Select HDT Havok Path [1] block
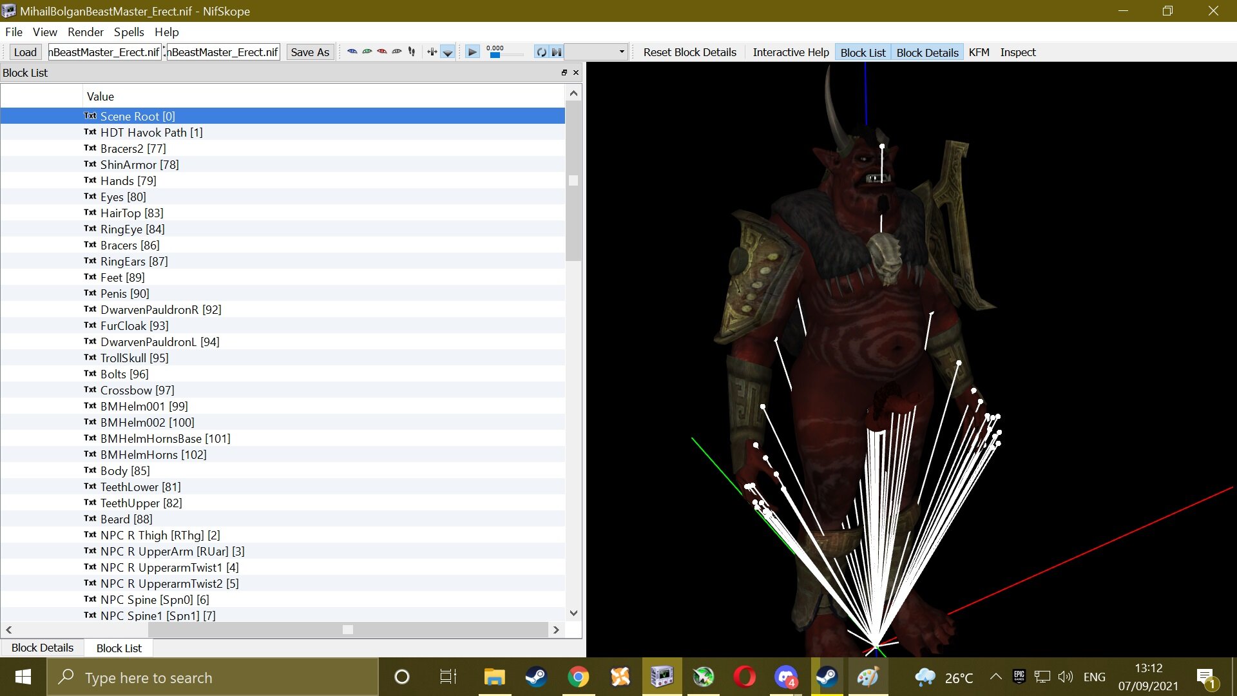Screen dimensions: 1237x696 coord(283,132)
